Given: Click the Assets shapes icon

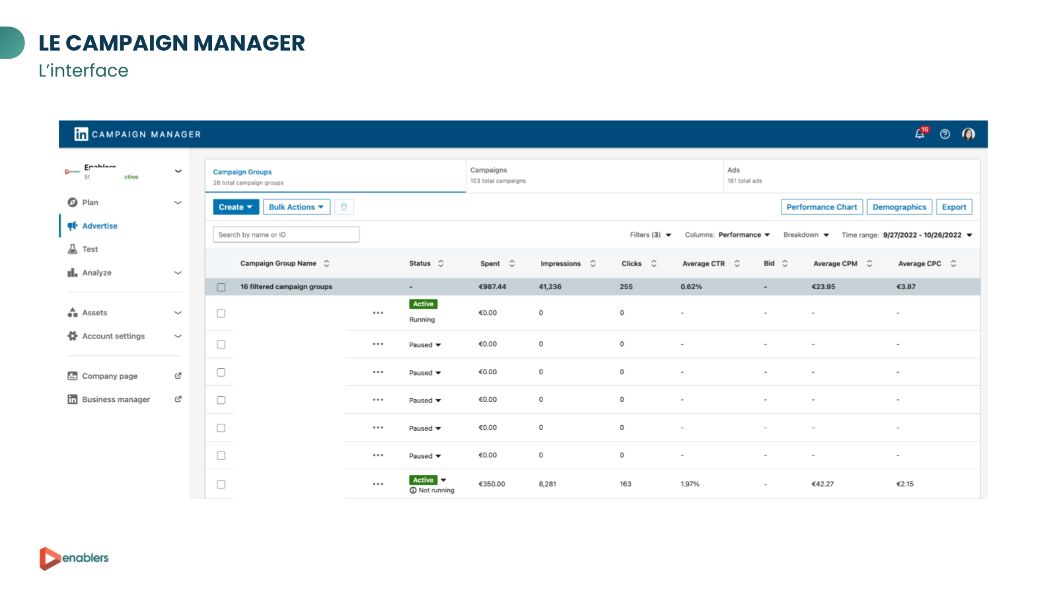Looking at the screenshot, I should point(73,313).
